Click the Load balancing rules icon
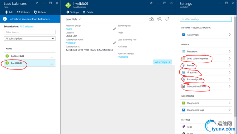Viewport: 237px width, 134px height. tap(183, 58)
